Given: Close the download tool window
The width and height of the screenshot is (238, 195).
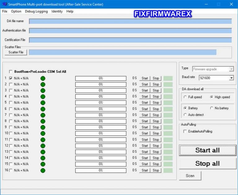Looking at the screenshot, I should pyautogui.click(x=231, y=4).
